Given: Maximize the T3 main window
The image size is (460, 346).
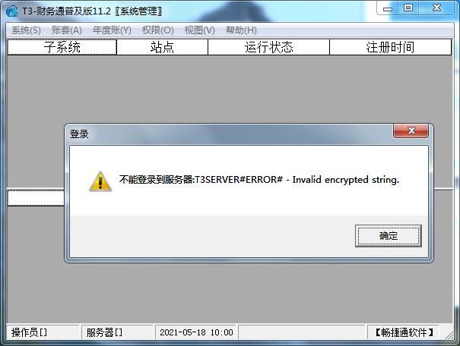Looking at the screenshot, I should tap(408, 8).
